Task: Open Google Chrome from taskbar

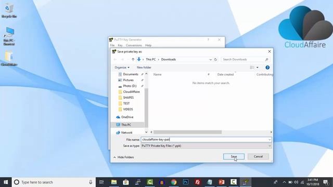Action: click(174, 182)
